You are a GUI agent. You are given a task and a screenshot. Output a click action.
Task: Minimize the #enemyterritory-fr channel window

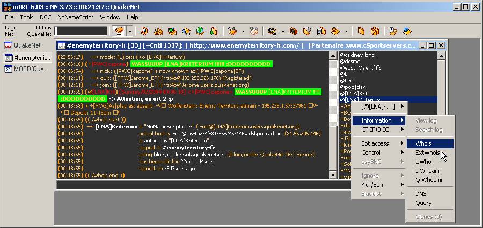(423, 45)
